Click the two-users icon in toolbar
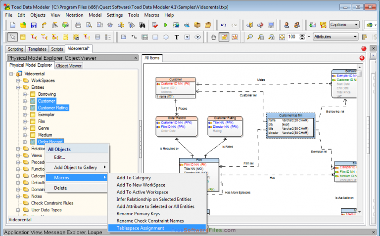 [x=297, y=25]
